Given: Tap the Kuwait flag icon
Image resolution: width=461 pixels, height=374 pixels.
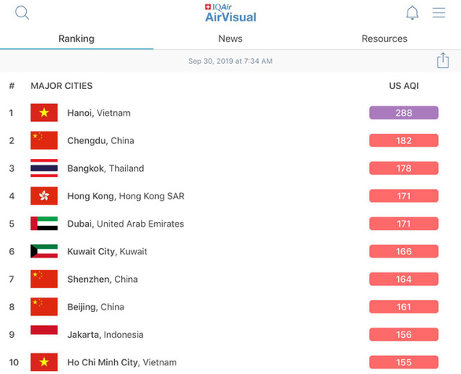Looking at the screenshot, I should tap(44, 251).
